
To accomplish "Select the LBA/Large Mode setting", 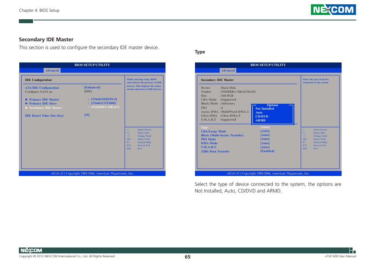I will [x=213, y=131].
